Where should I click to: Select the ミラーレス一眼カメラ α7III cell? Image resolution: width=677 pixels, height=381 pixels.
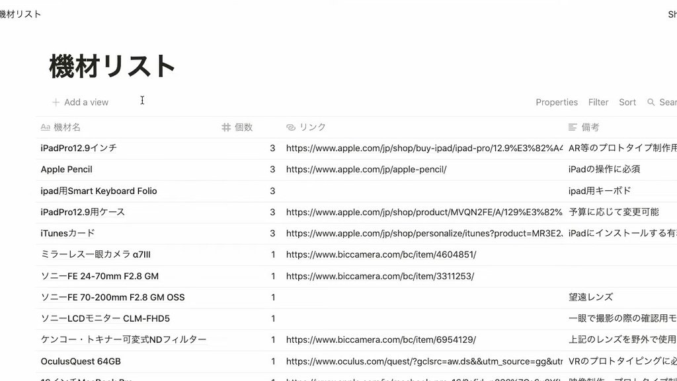(x=127, y=255)
